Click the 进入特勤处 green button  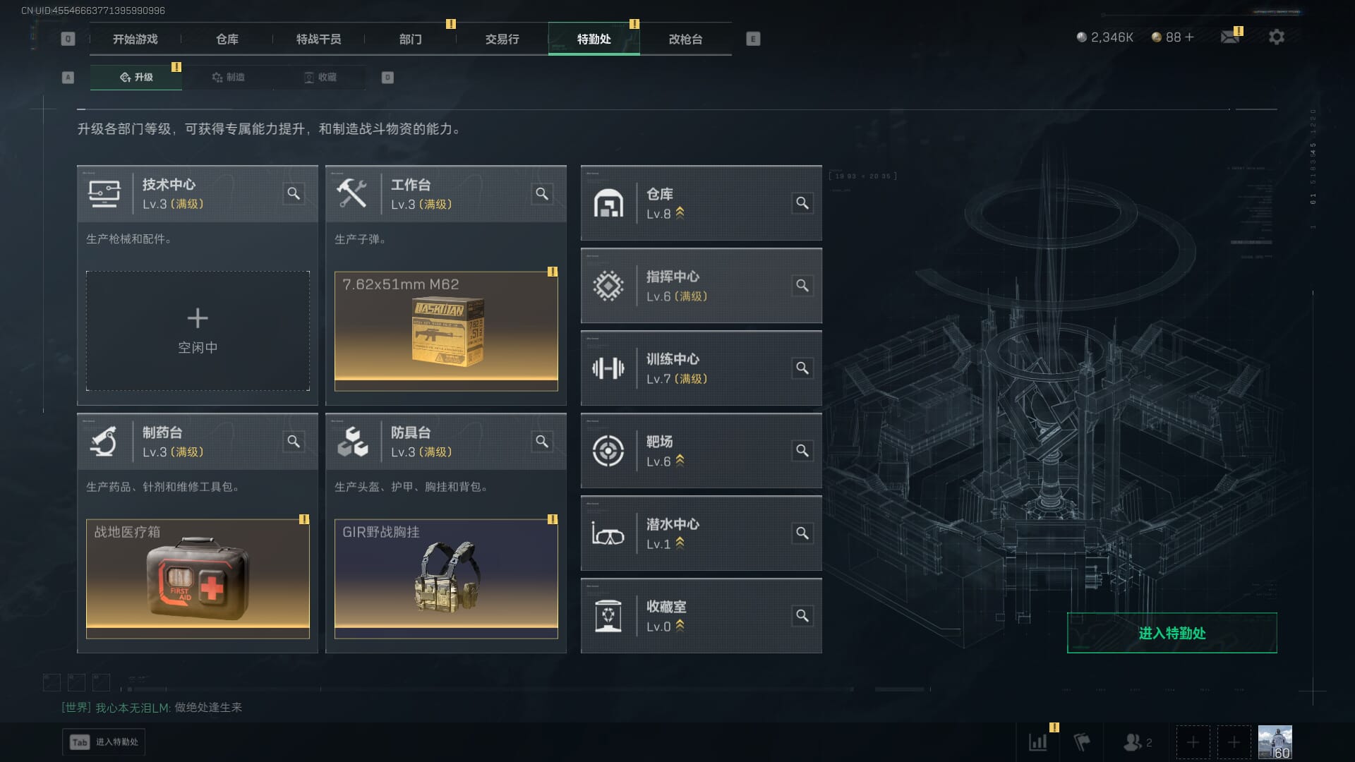[1172, 633]
